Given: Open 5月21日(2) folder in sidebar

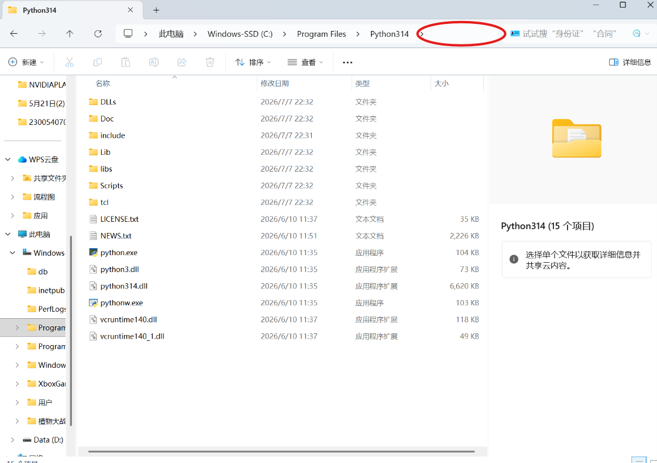Looking at the screenshot, I should (42, 104).
